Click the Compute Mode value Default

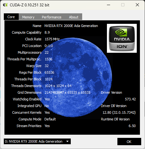pyautogui.click(x=50, y=119)
